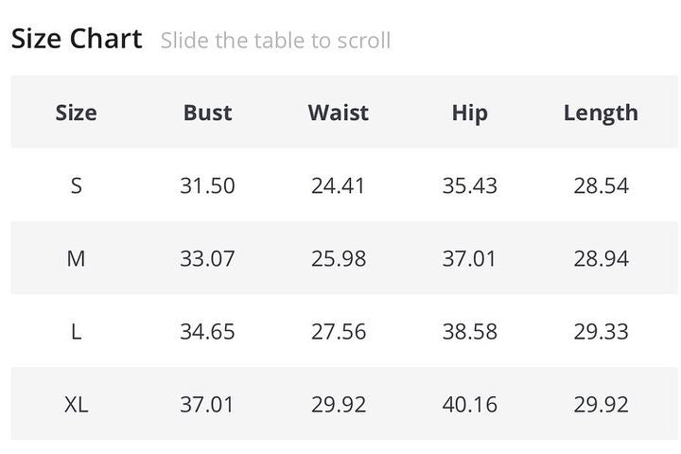The height and width of the screenshot is (454, 681).
Task: Click the S hip value 35.43
Action: (469, 185)
